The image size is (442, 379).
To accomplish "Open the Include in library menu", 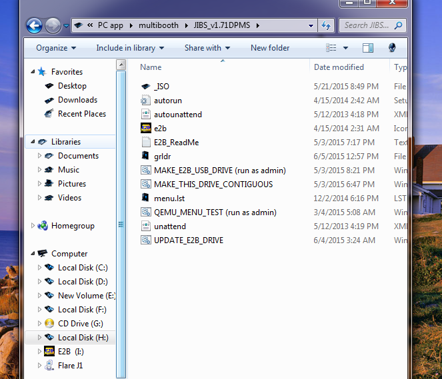I will pyautogui.click(x=130, y=48).
